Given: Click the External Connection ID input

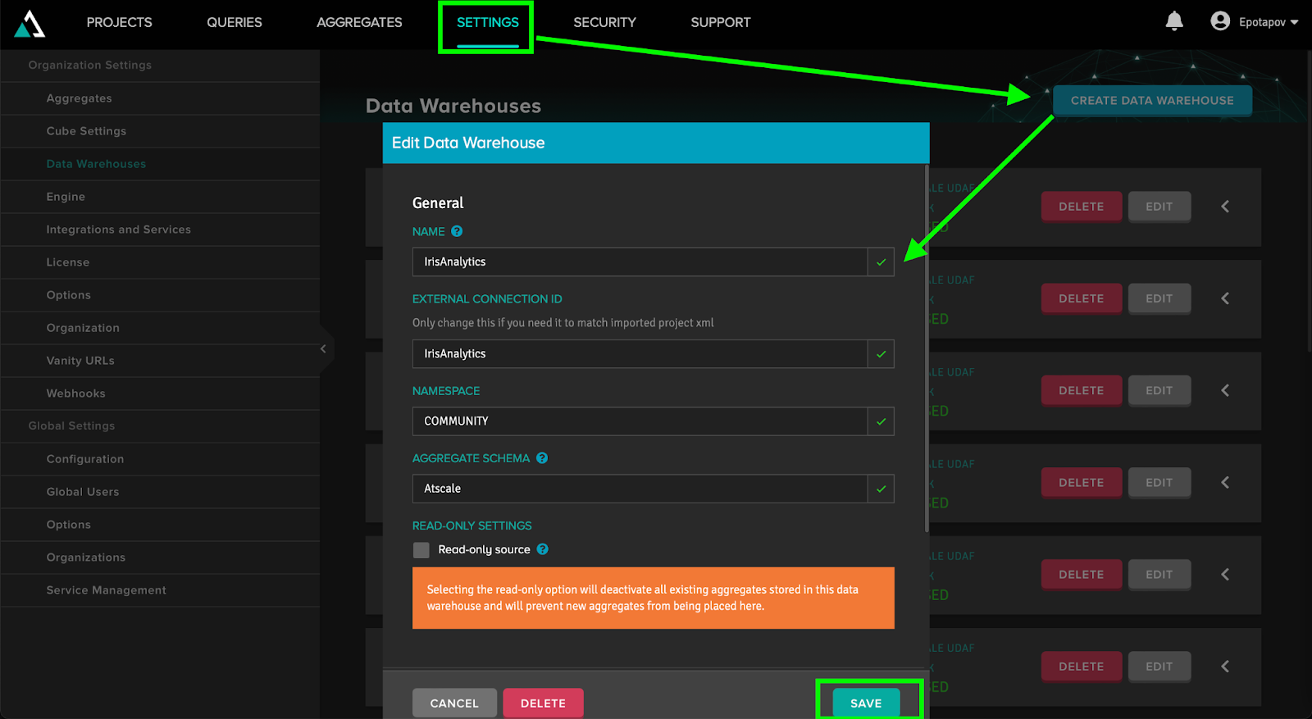Looking at the screenshot, I should pyautogui.click(x=640, y=354).
